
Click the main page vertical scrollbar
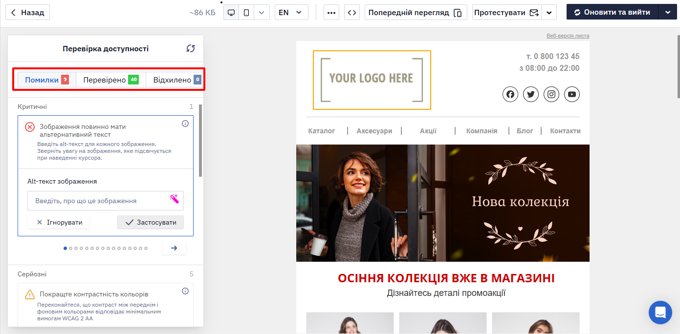tap(678, 66)
